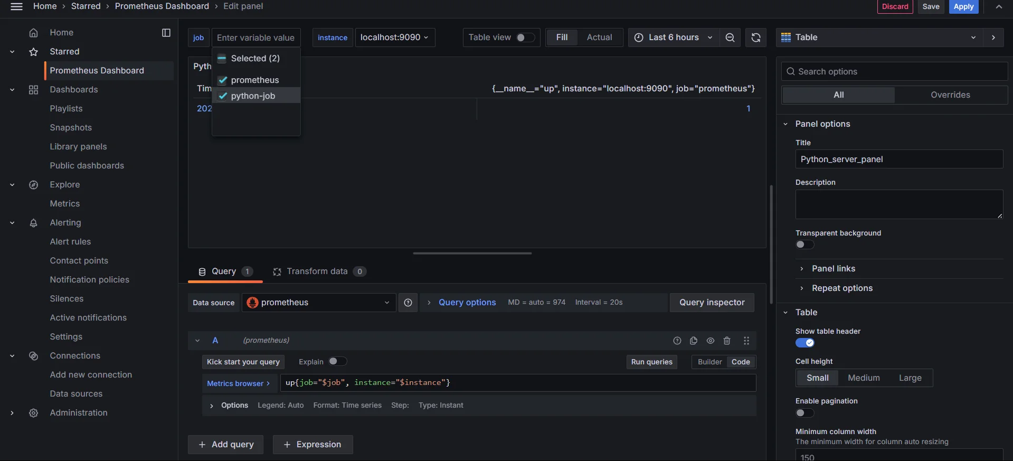
Task: Open Playlists in sidebar
Action: coord(66,109)
